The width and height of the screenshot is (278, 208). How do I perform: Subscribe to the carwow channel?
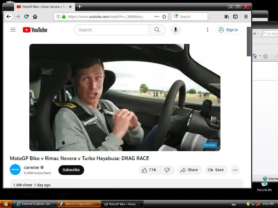pyautogui.click(x=71, y=170)
